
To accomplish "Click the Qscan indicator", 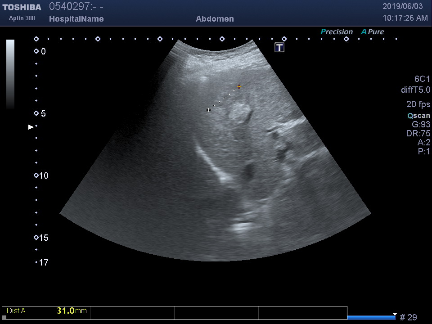I will 418,116.
